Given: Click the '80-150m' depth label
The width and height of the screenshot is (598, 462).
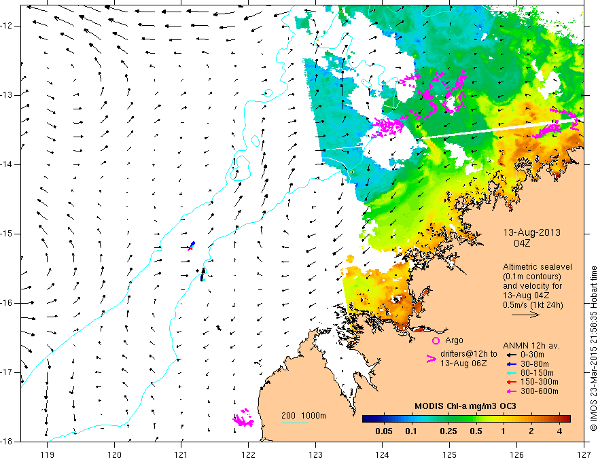Looking at the screenshot, I should [537, 373].
